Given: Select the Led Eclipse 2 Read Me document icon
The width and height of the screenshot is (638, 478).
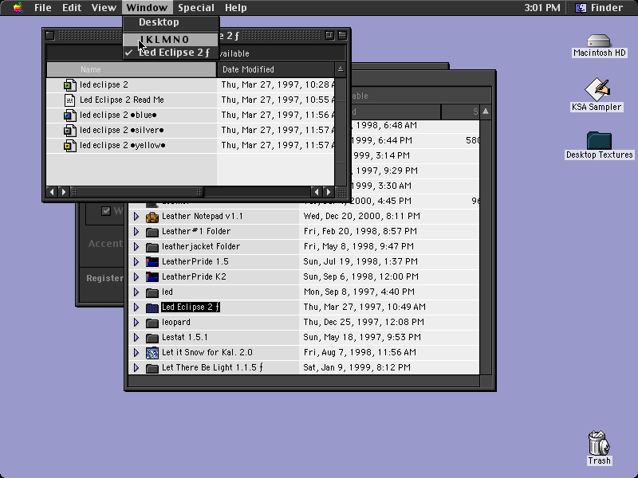Looking at the screenshot, I should [x=69, y=100].
